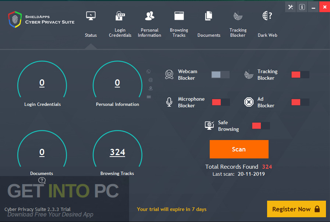Click the credit card icon beside gauge
The height and width of the screenshot is (222, 330).
(149, 97)
